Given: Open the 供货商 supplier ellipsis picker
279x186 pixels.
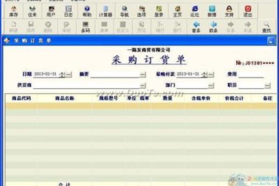Looking at the screenshot, I should pyautogui.click(x=143, y=86).
